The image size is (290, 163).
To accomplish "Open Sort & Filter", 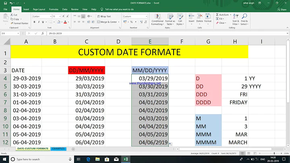I will point(236,19).
